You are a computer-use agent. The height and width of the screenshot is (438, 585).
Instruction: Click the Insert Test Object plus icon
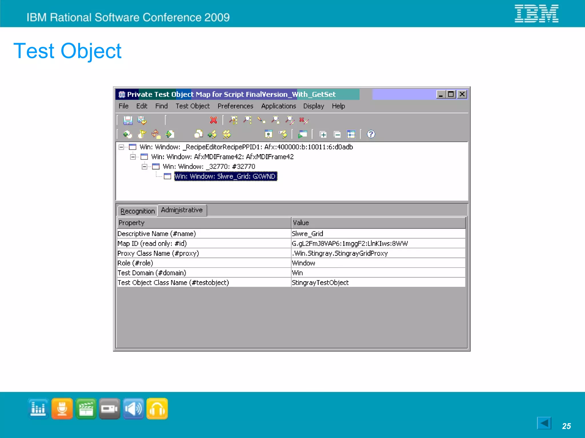(127, 134)
